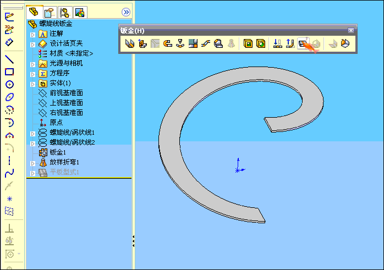Screen dimensions: 384x270
Task: Select the Smart Dimension tool
Action: [x=9, y=42]
